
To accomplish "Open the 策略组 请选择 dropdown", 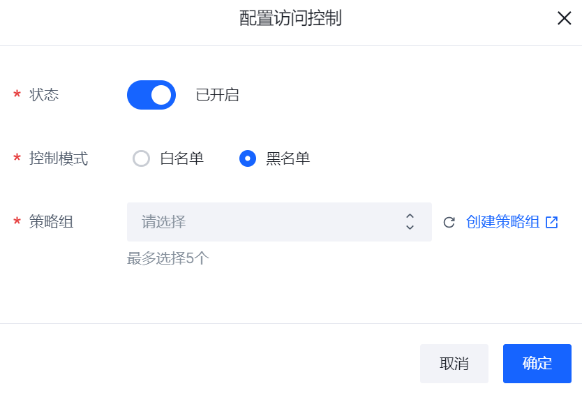I will [x=279, y=222].
